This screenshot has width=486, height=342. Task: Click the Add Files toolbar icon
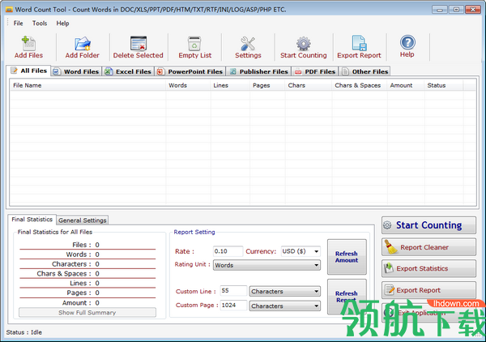point(28,43)
